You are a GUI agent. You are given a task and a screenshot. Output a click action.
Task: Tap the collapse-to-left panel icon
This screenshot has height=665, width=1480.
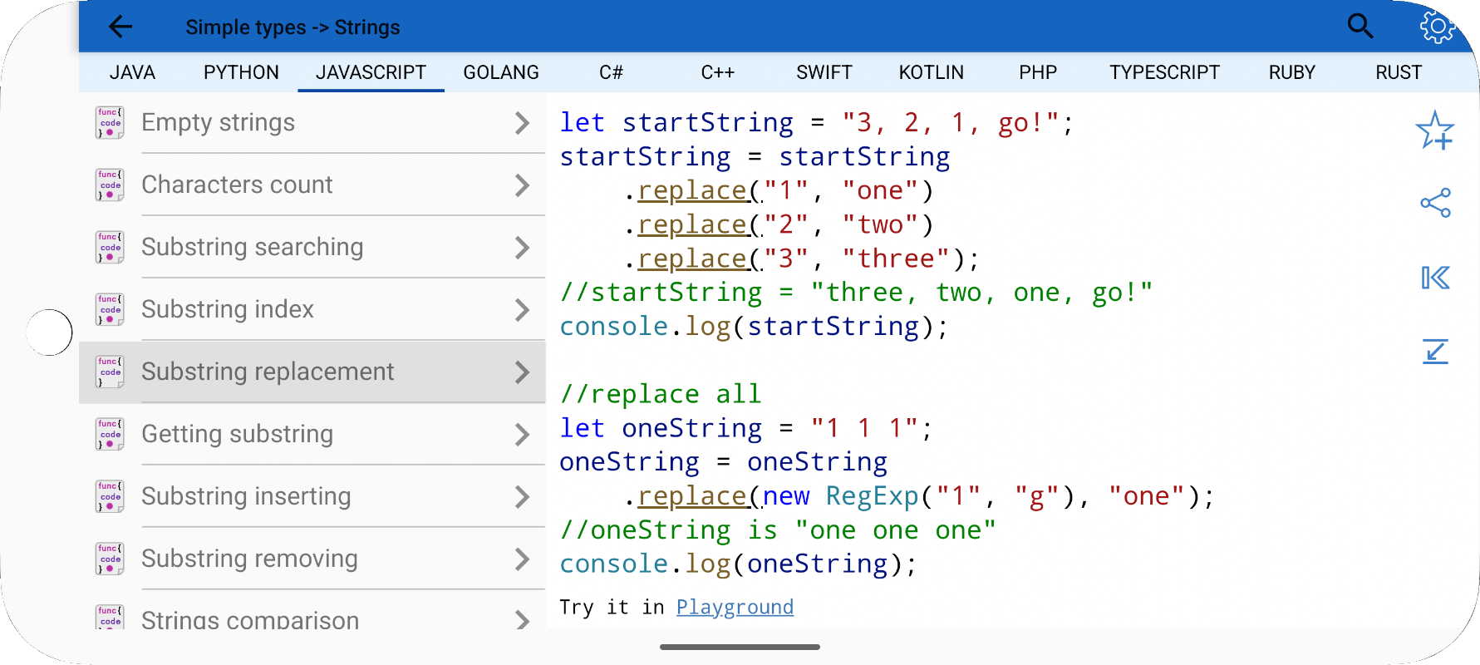pyautogui.click(x=1435, y=278)
